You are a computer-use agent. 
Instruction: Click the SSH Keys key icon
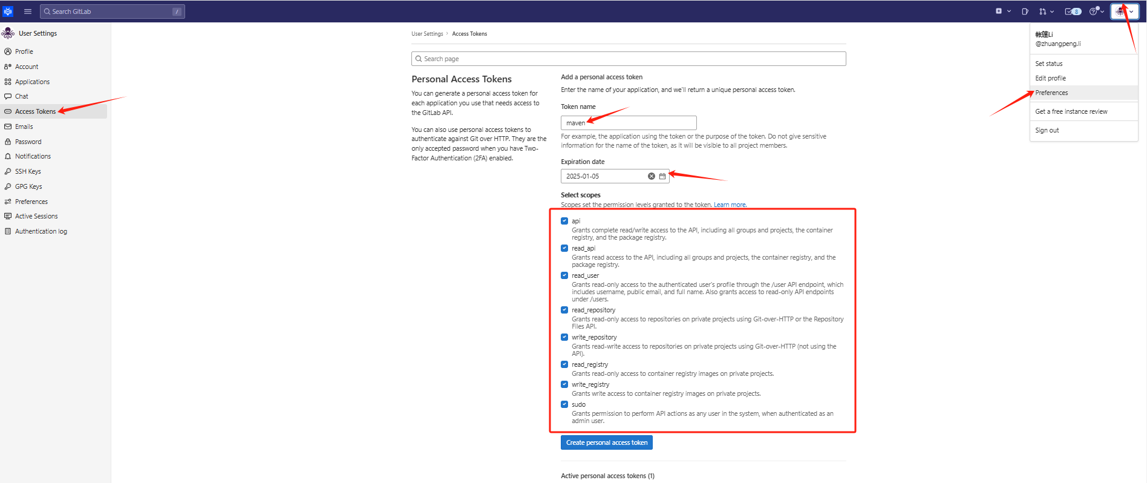coord(8,171)
